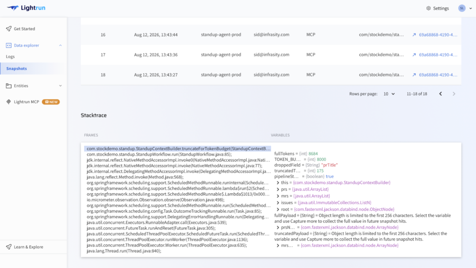Click the Data explorer code icon

tap(8, 46)
